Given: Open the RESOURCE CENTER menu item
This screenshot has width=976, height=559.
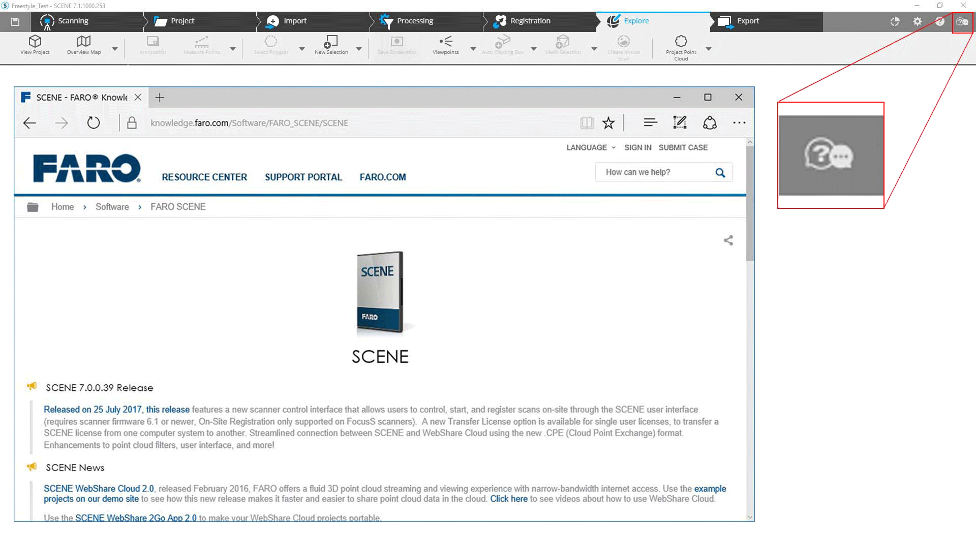Looking at the screenshot, I should click(204, 177).
